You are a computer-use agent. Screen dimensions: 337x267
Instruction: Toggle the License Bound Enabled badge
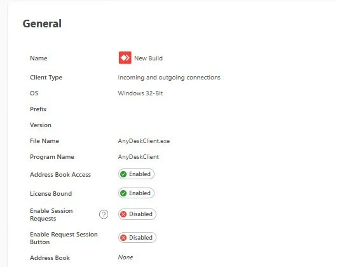point(136,193)
